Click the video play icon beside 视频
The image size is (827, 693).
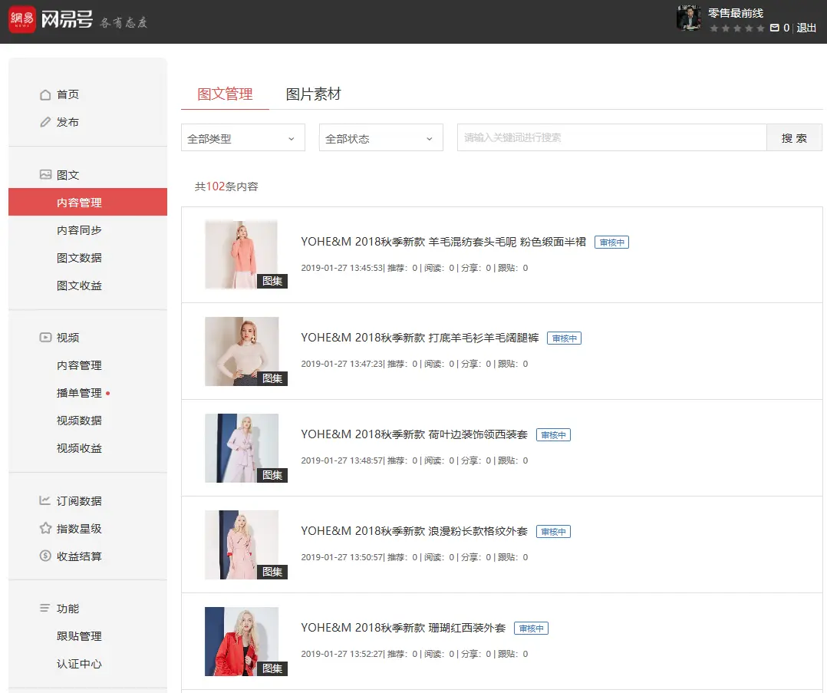pos(45,338)
